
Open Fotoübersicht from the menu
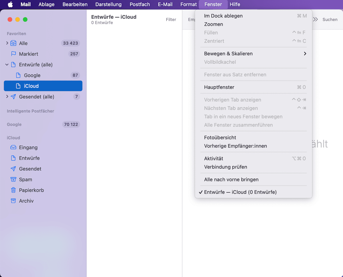pyautogui.click(x=253, y=138)
